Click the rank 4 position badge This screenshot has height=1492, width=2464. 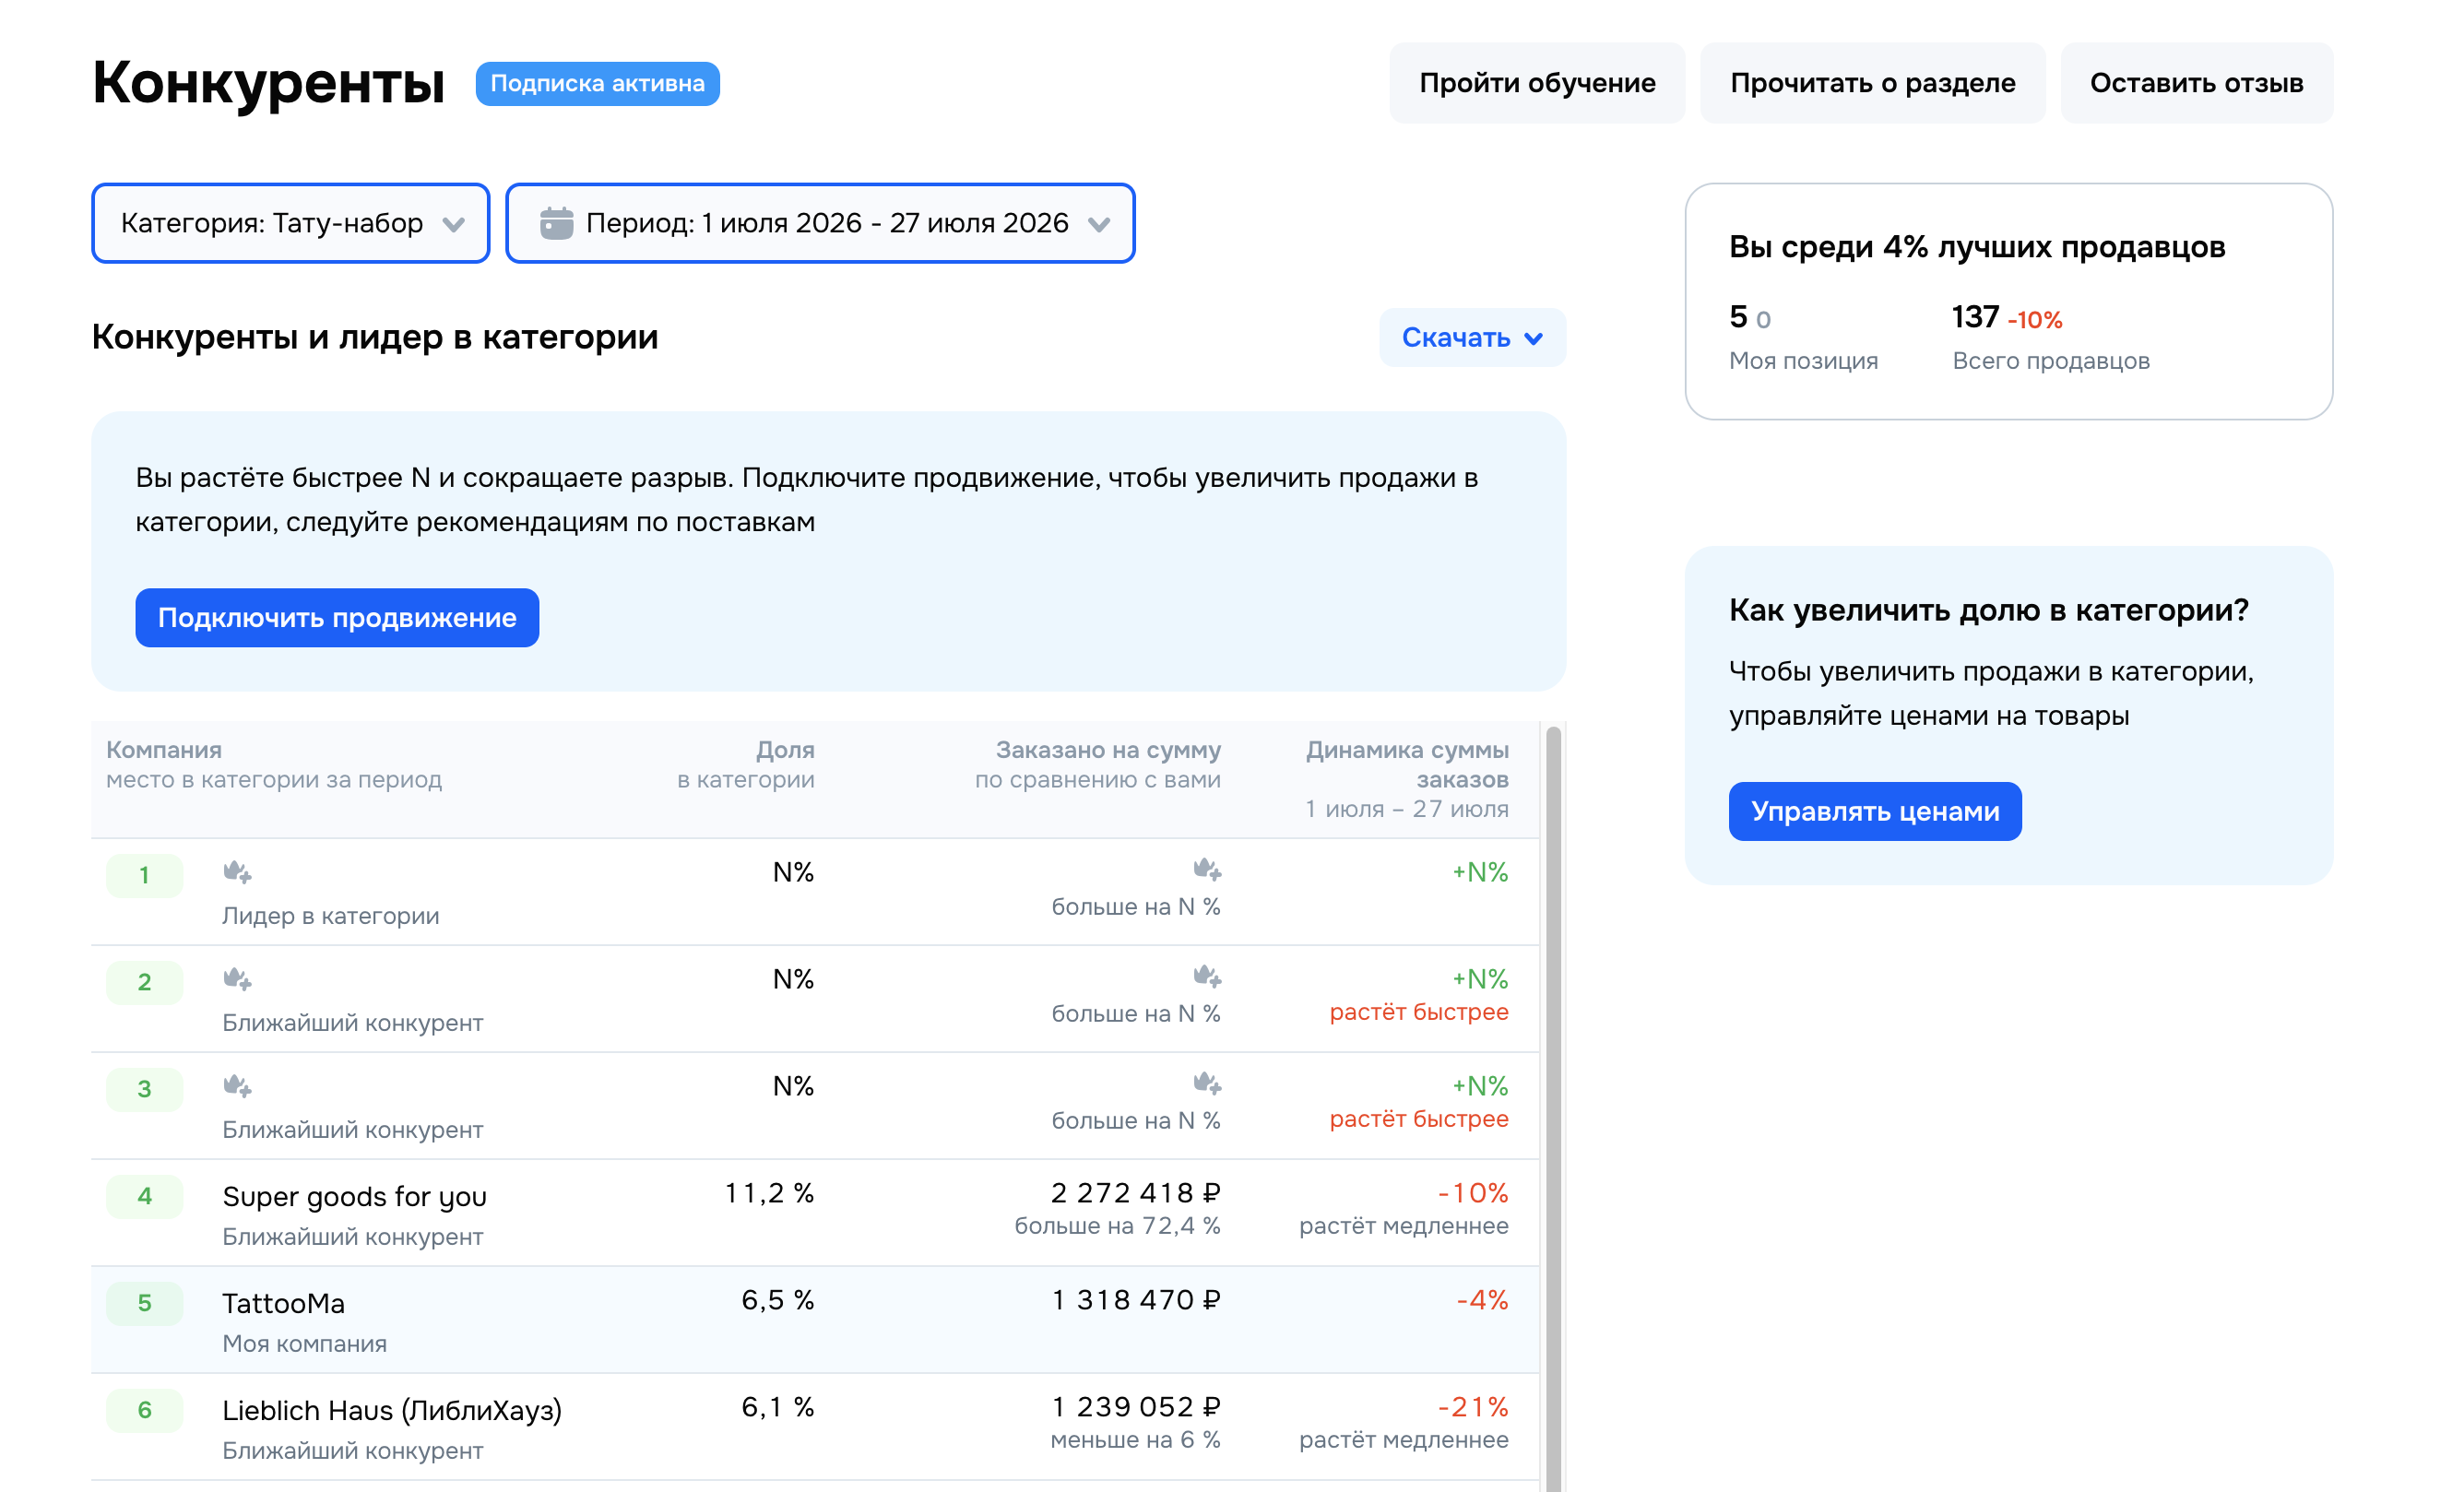tap(145, 1196)
